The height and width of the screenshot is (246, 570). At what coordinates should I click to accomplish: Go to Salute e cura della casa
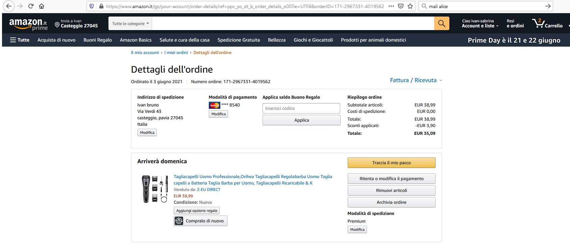(184, 40)
